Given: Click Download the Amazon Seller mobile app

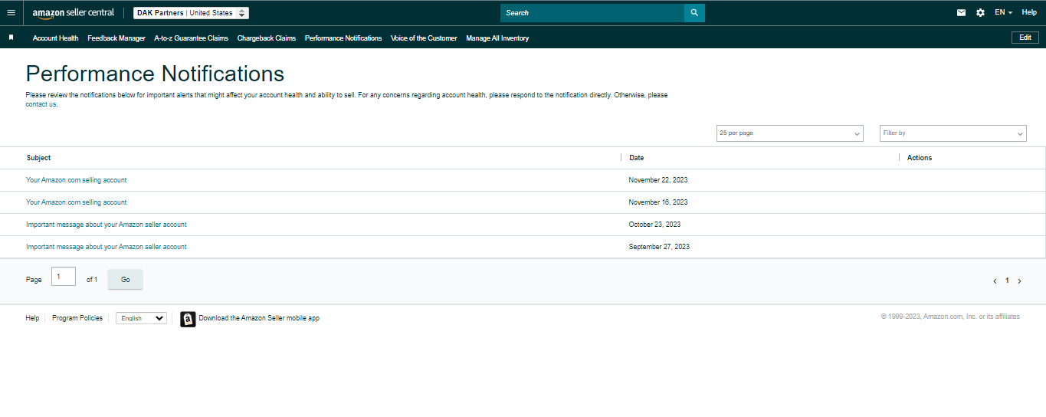Looking at the screenshot, I should pyautogui.click(x=259, y=318).
